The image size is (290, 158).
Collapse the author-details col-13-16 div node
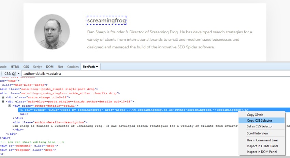[x=3, y=102]
